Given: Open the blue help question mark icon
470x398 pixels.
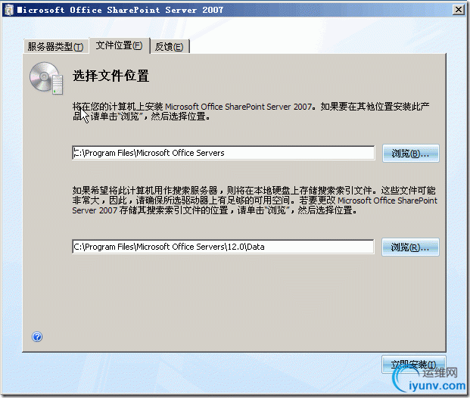Looking at the screenshot, I should [37, 337].
